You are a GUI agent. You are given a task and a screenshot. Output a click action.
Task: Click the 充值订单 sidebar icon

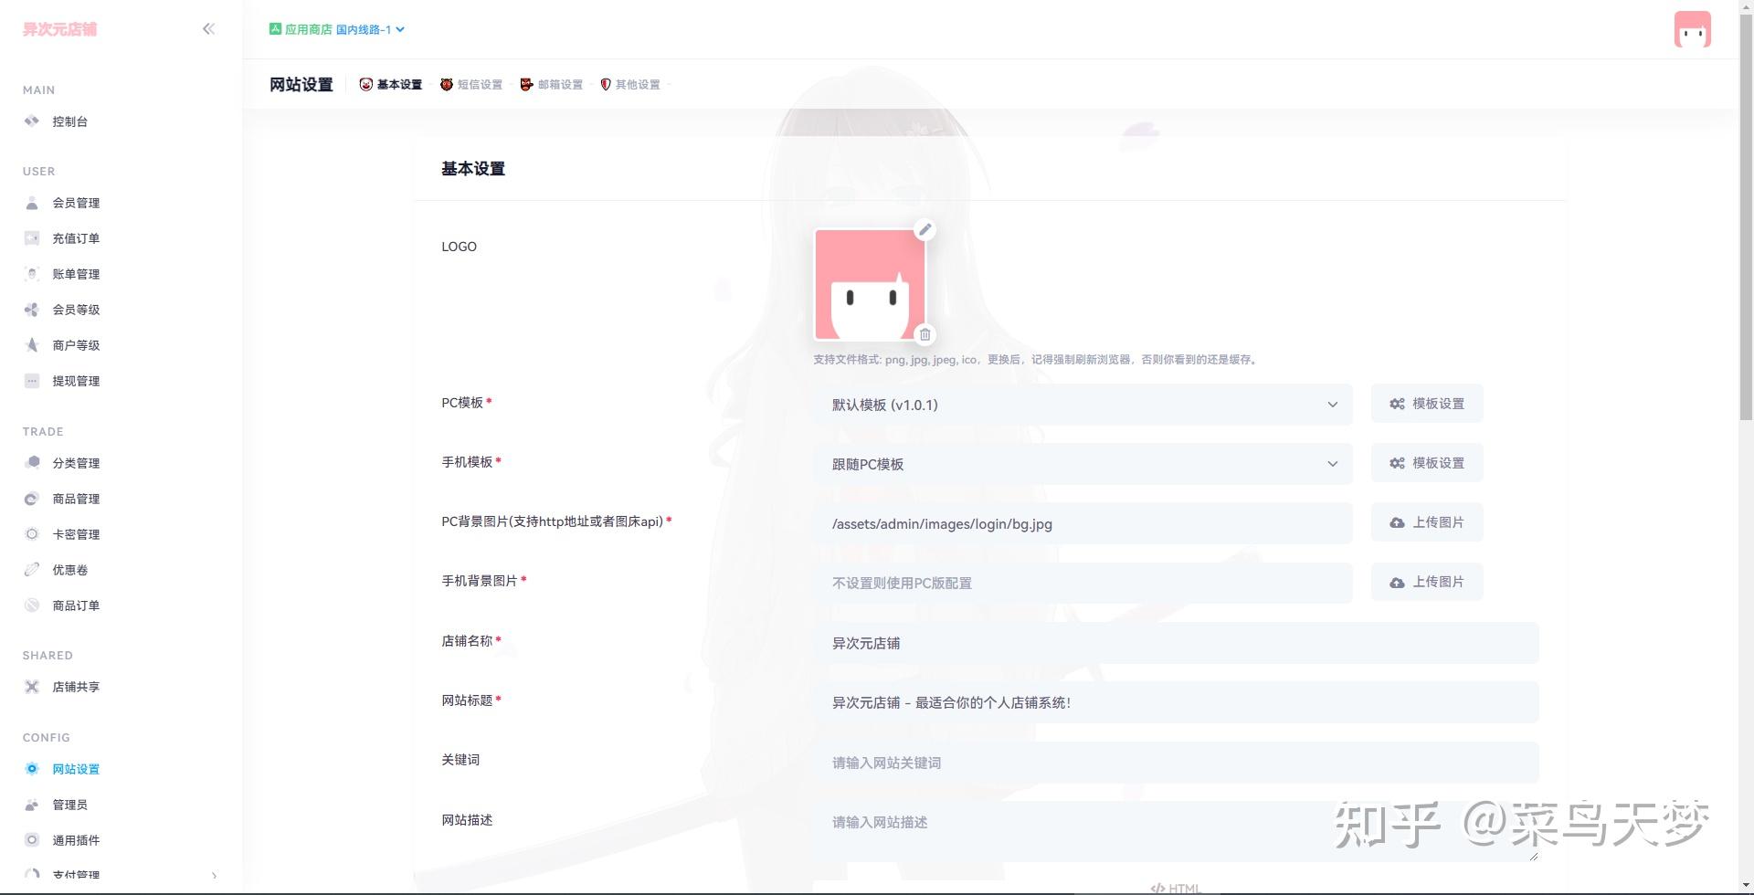coord(32,238)
